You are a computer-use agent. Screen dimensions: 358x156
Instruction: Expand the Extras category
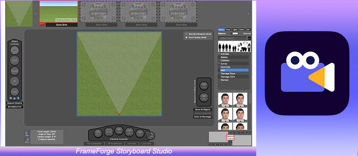coord(219,64)
